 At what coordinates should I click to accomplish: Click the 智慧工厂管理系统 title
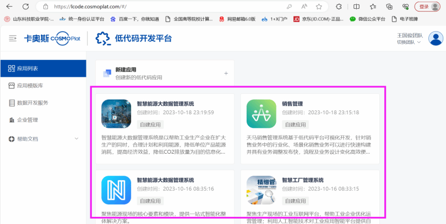(303, 180)
